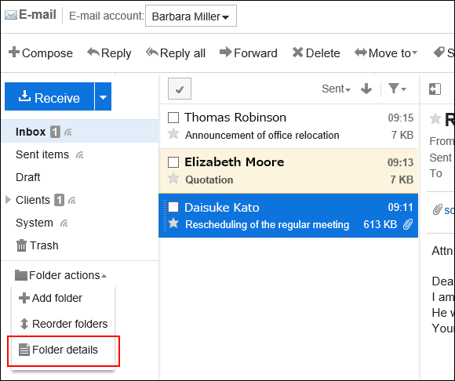Star the Rescheduling of the regular meeting message
This screenshot has height=381, width=455.
click(173, 223)
